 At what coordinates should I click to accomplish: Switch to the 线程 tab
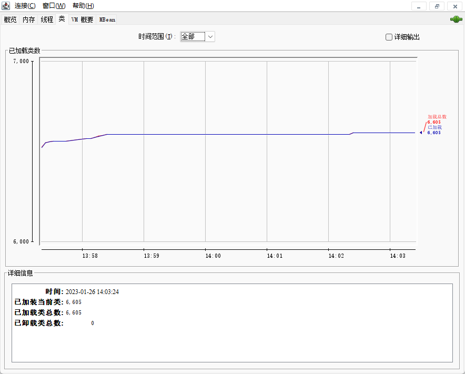(47, 19)
